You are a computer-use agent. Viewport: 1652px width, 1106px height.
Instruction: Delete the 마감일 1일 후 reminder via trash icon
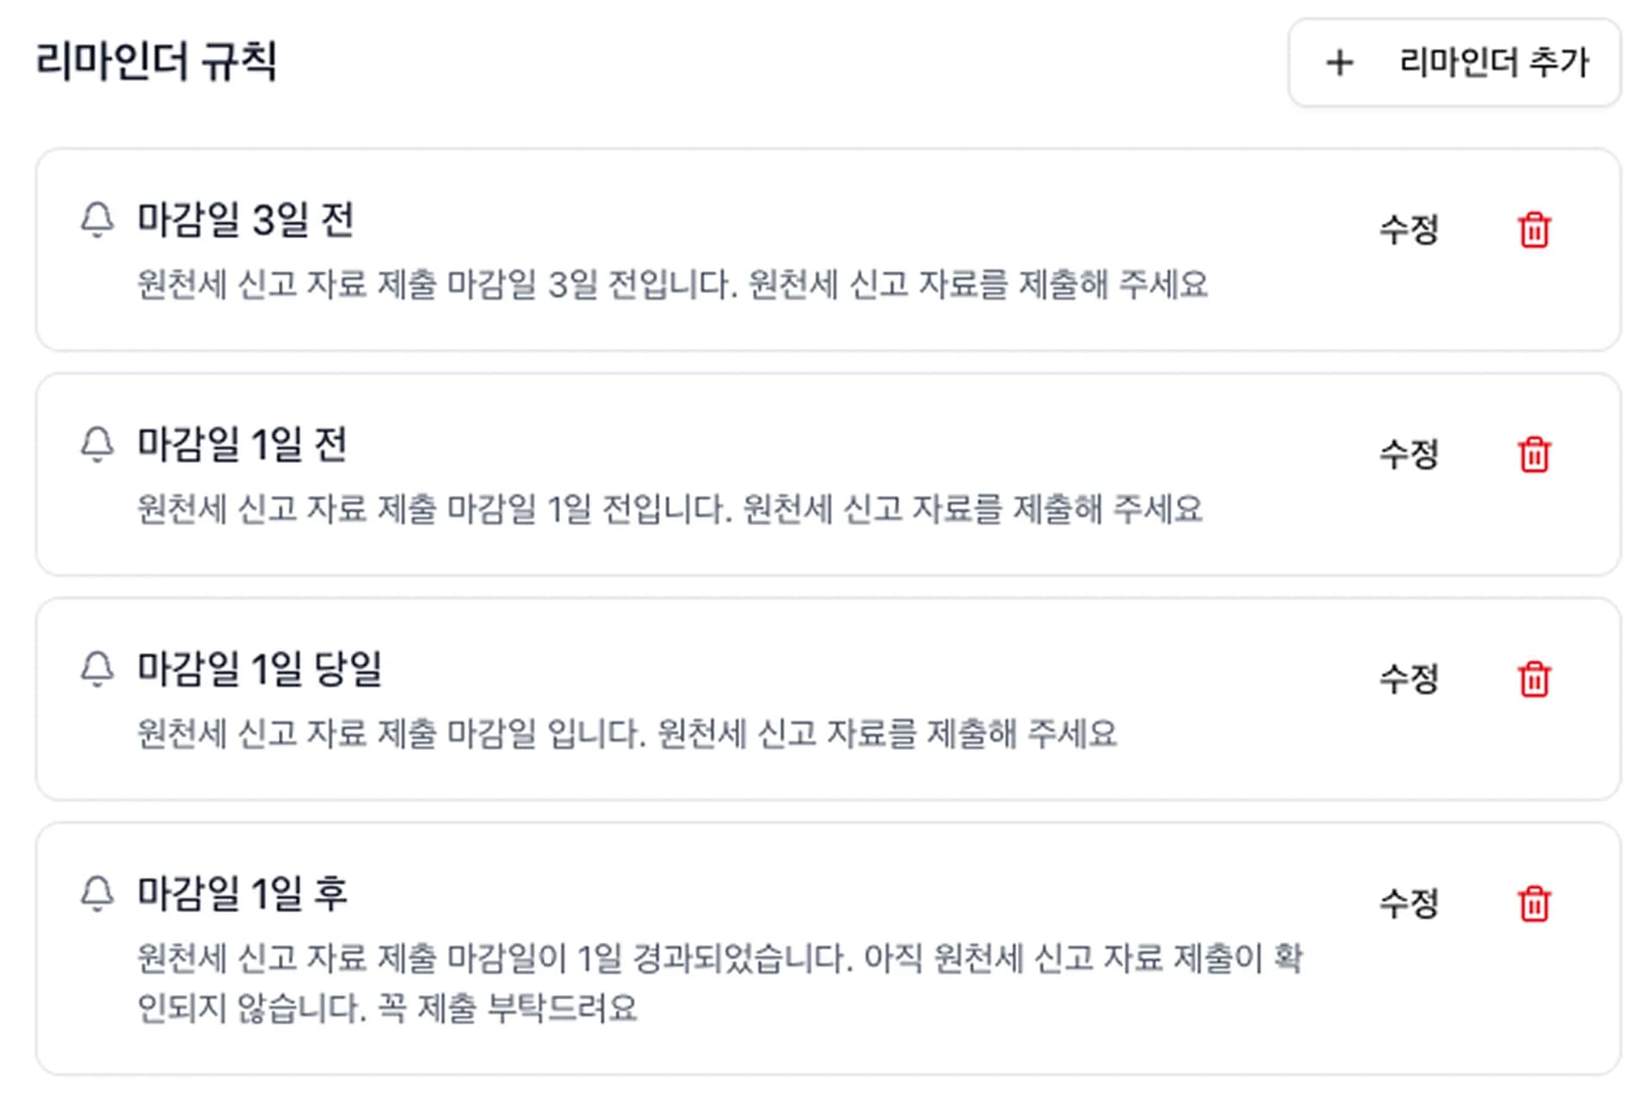coord(1533,904)
